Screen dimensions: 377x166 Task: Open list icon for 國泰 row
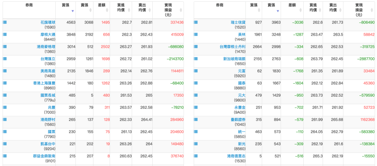pyautogui.click(x=196, y=83)
